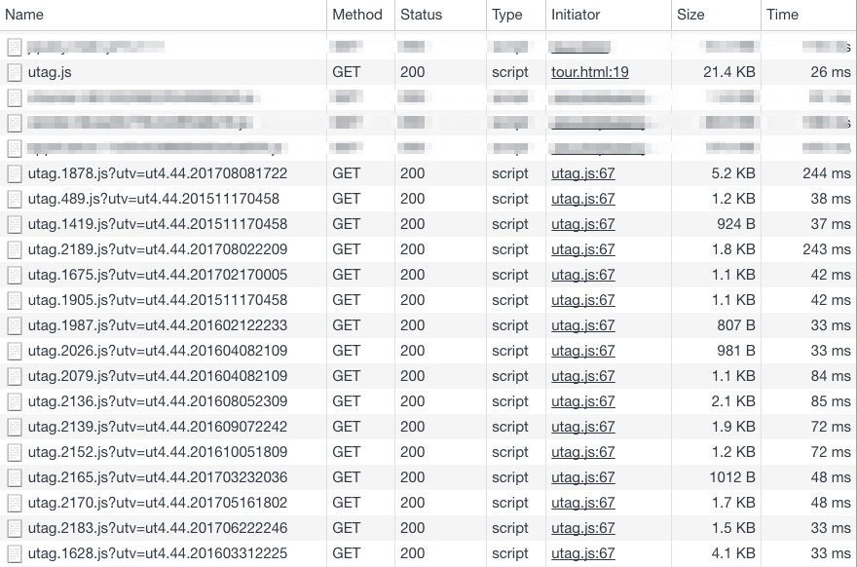This screenshot has width=857, height=567.
Task: Click the file icon beside utag.js
Action: pos(14,72)
